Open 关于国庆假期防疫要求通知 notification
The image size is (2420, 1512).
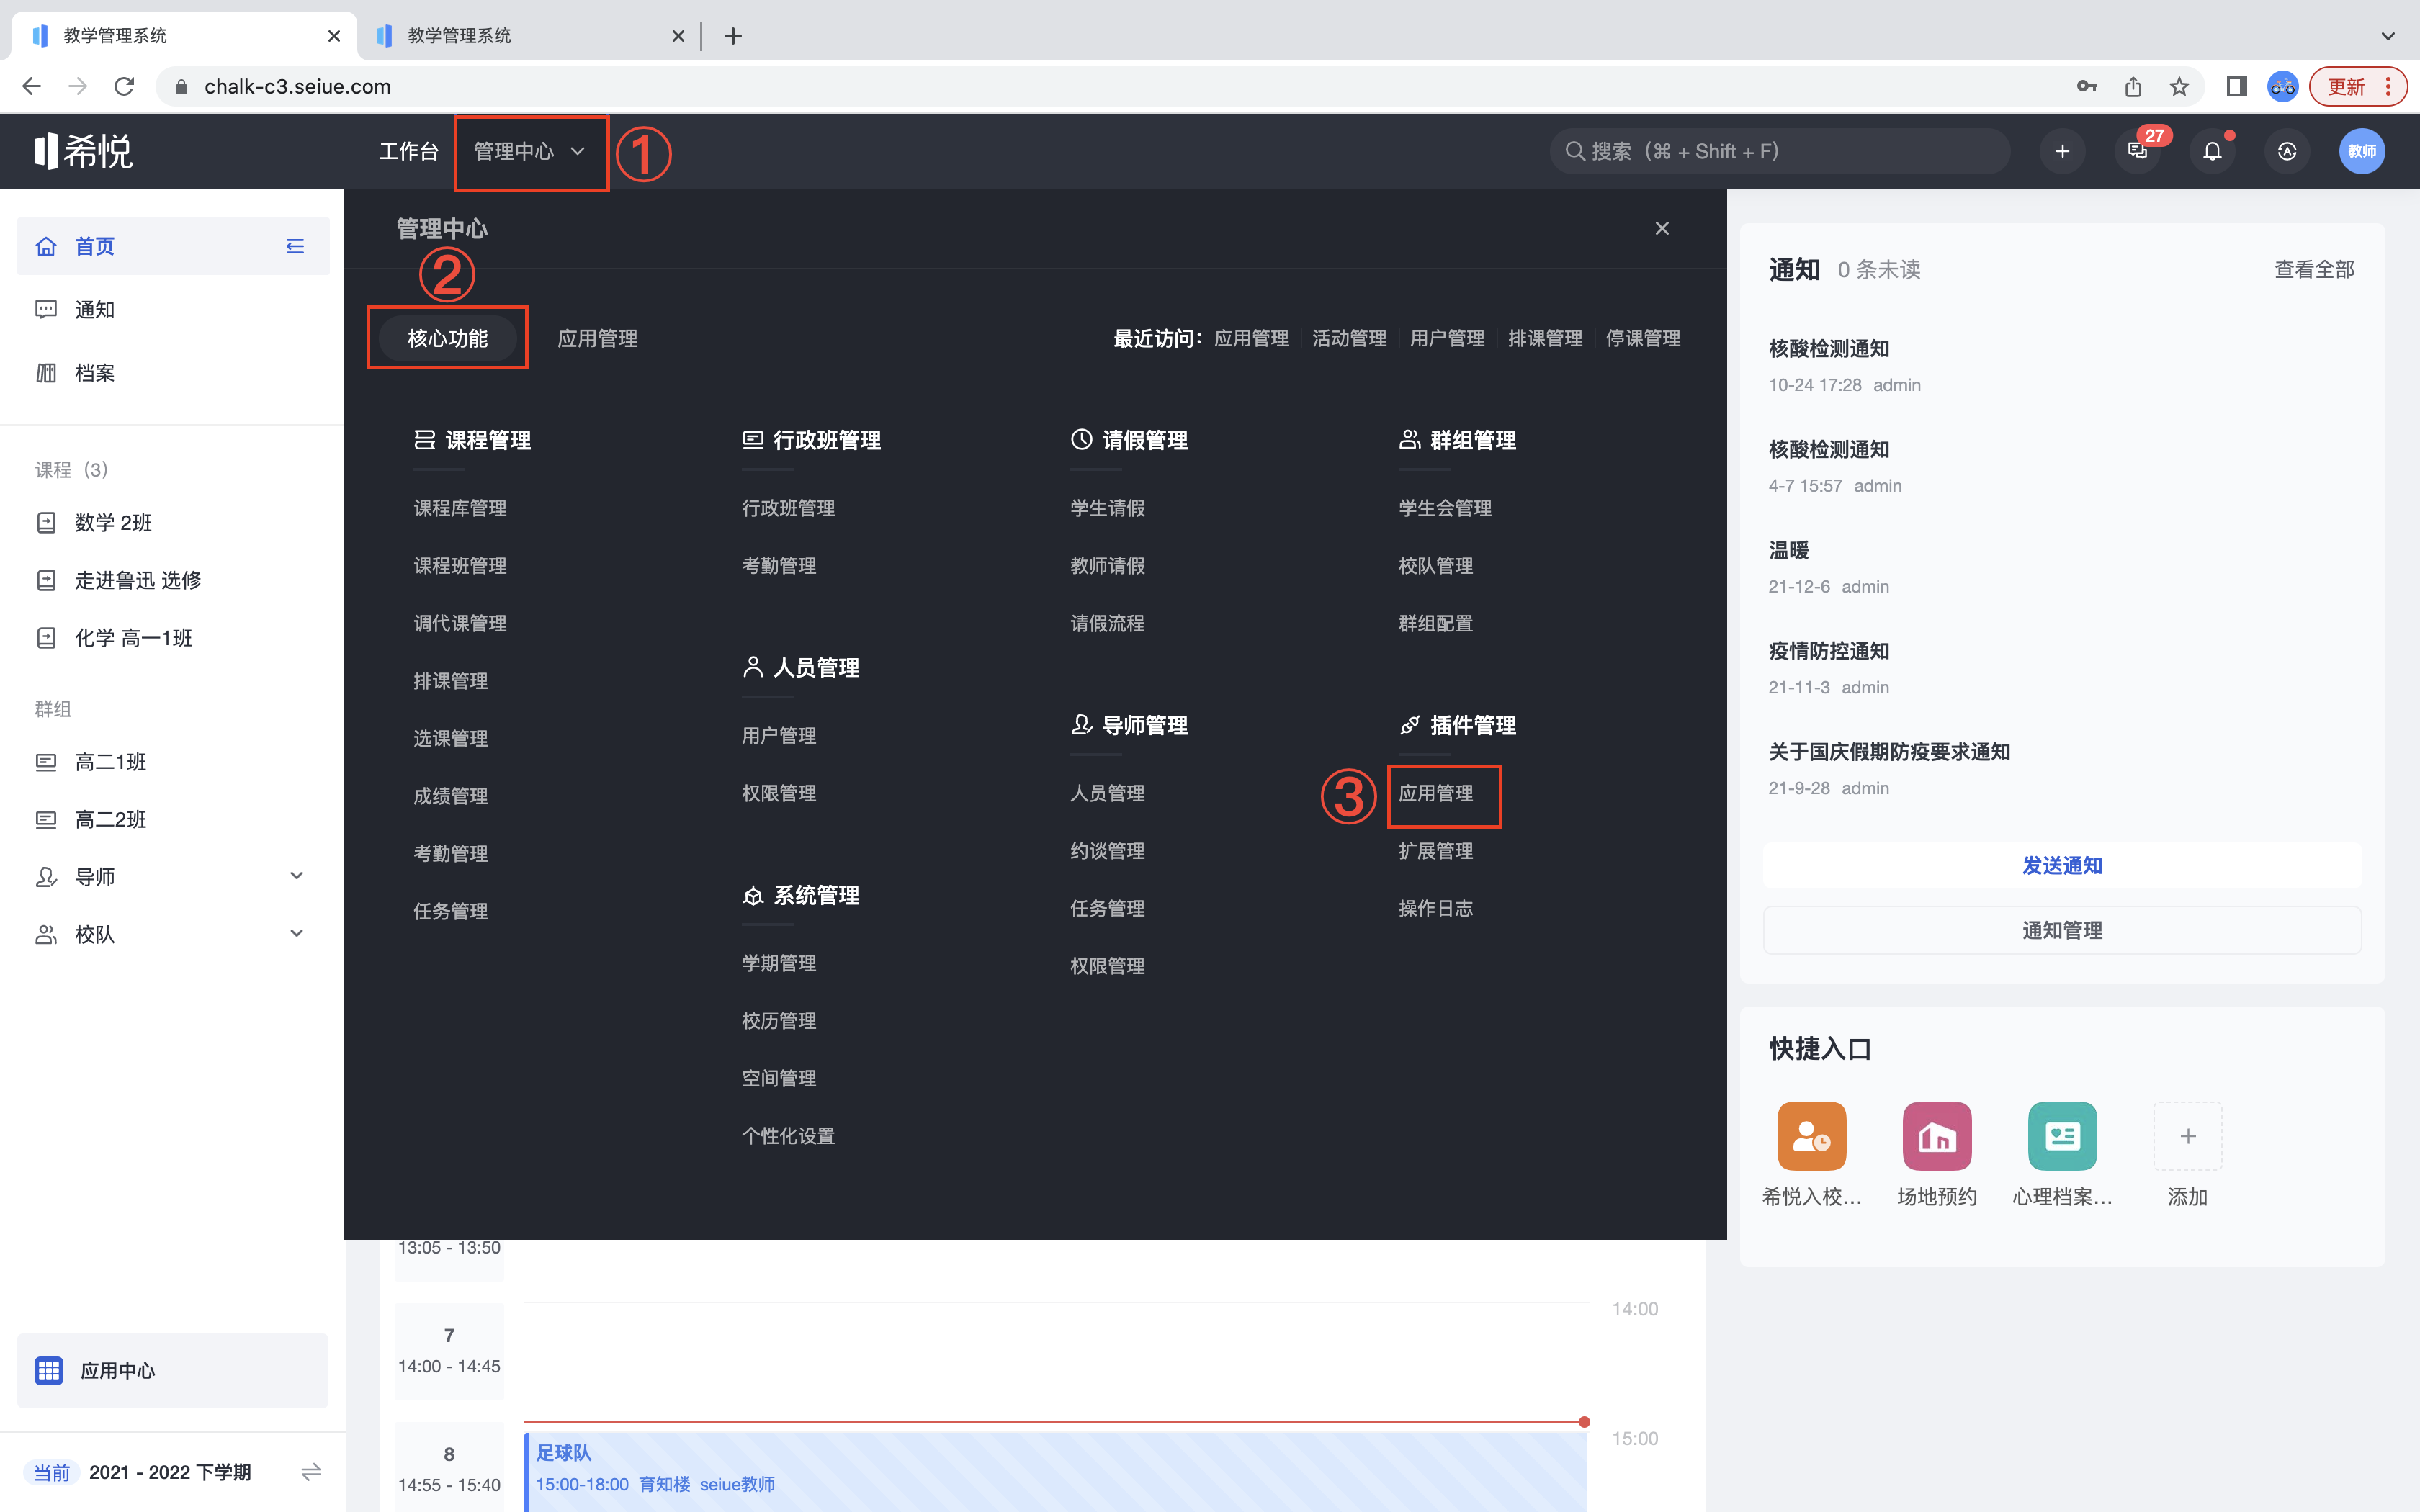1889,752
